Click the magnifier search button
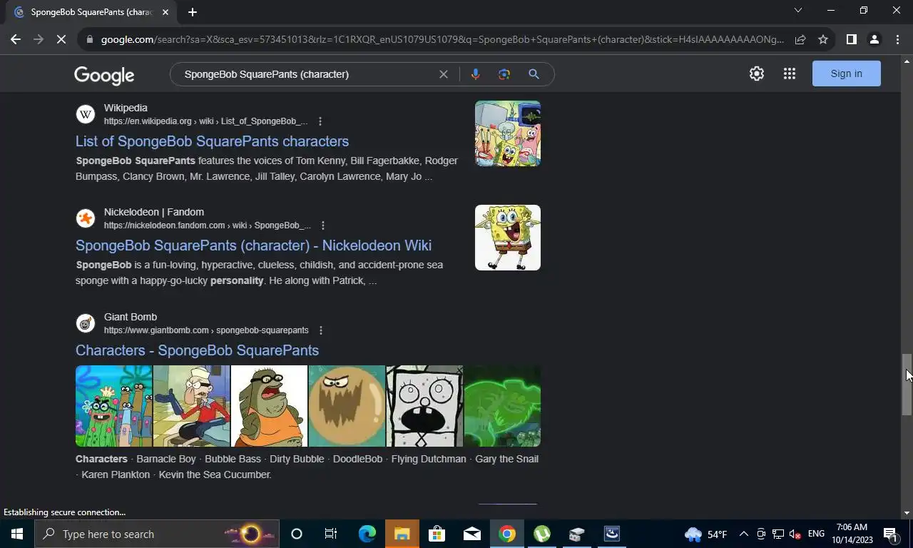Screen dimensions: 913x548 coord(534,74)
